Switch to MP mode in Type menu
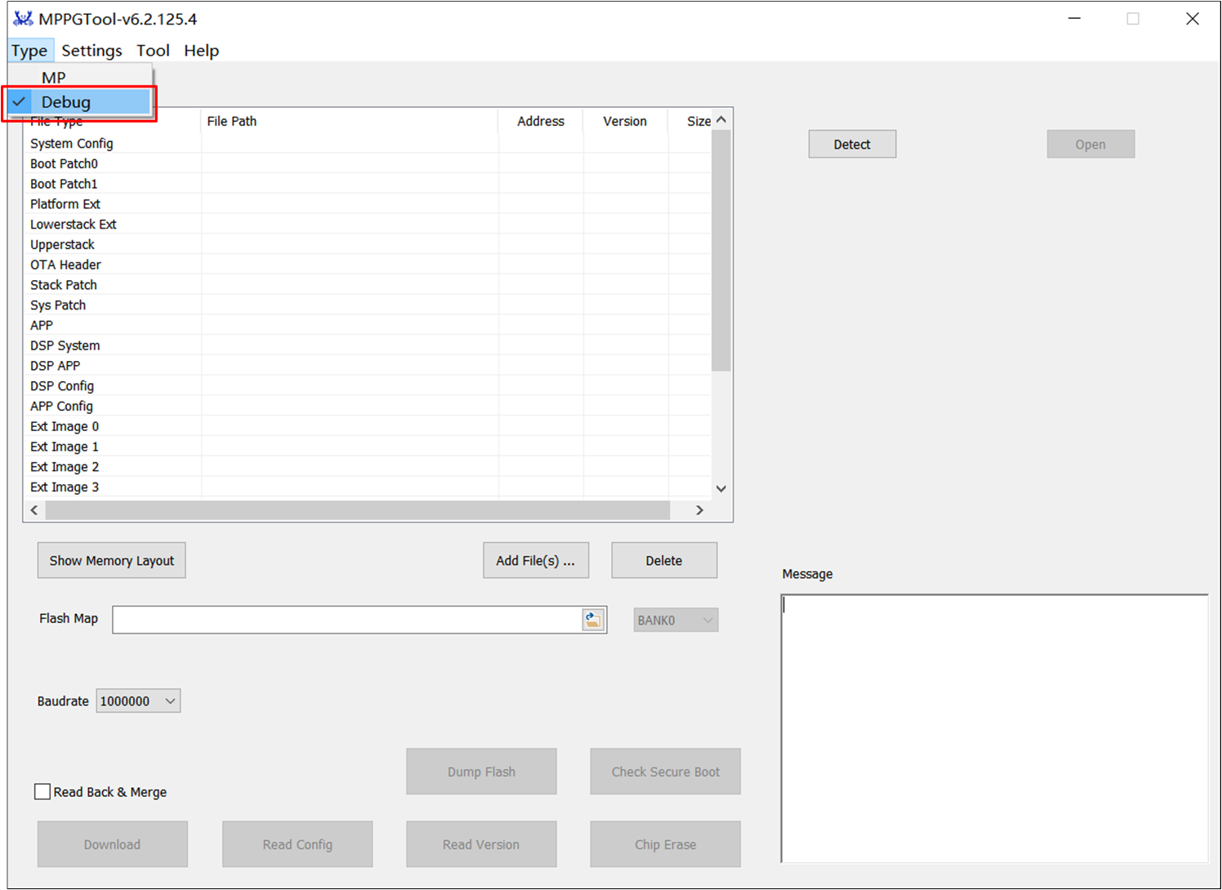Screen dimensions: 1222x890 pos(54,78)
